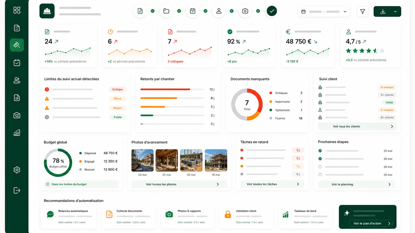Screen dimensions: 415x233
Task: Open the calendar check icon in sidebar
Action: (17, 63)
